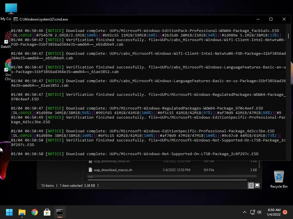Minimize the cmd.exe window
This screenshot has height=219, width=293.
258,19
